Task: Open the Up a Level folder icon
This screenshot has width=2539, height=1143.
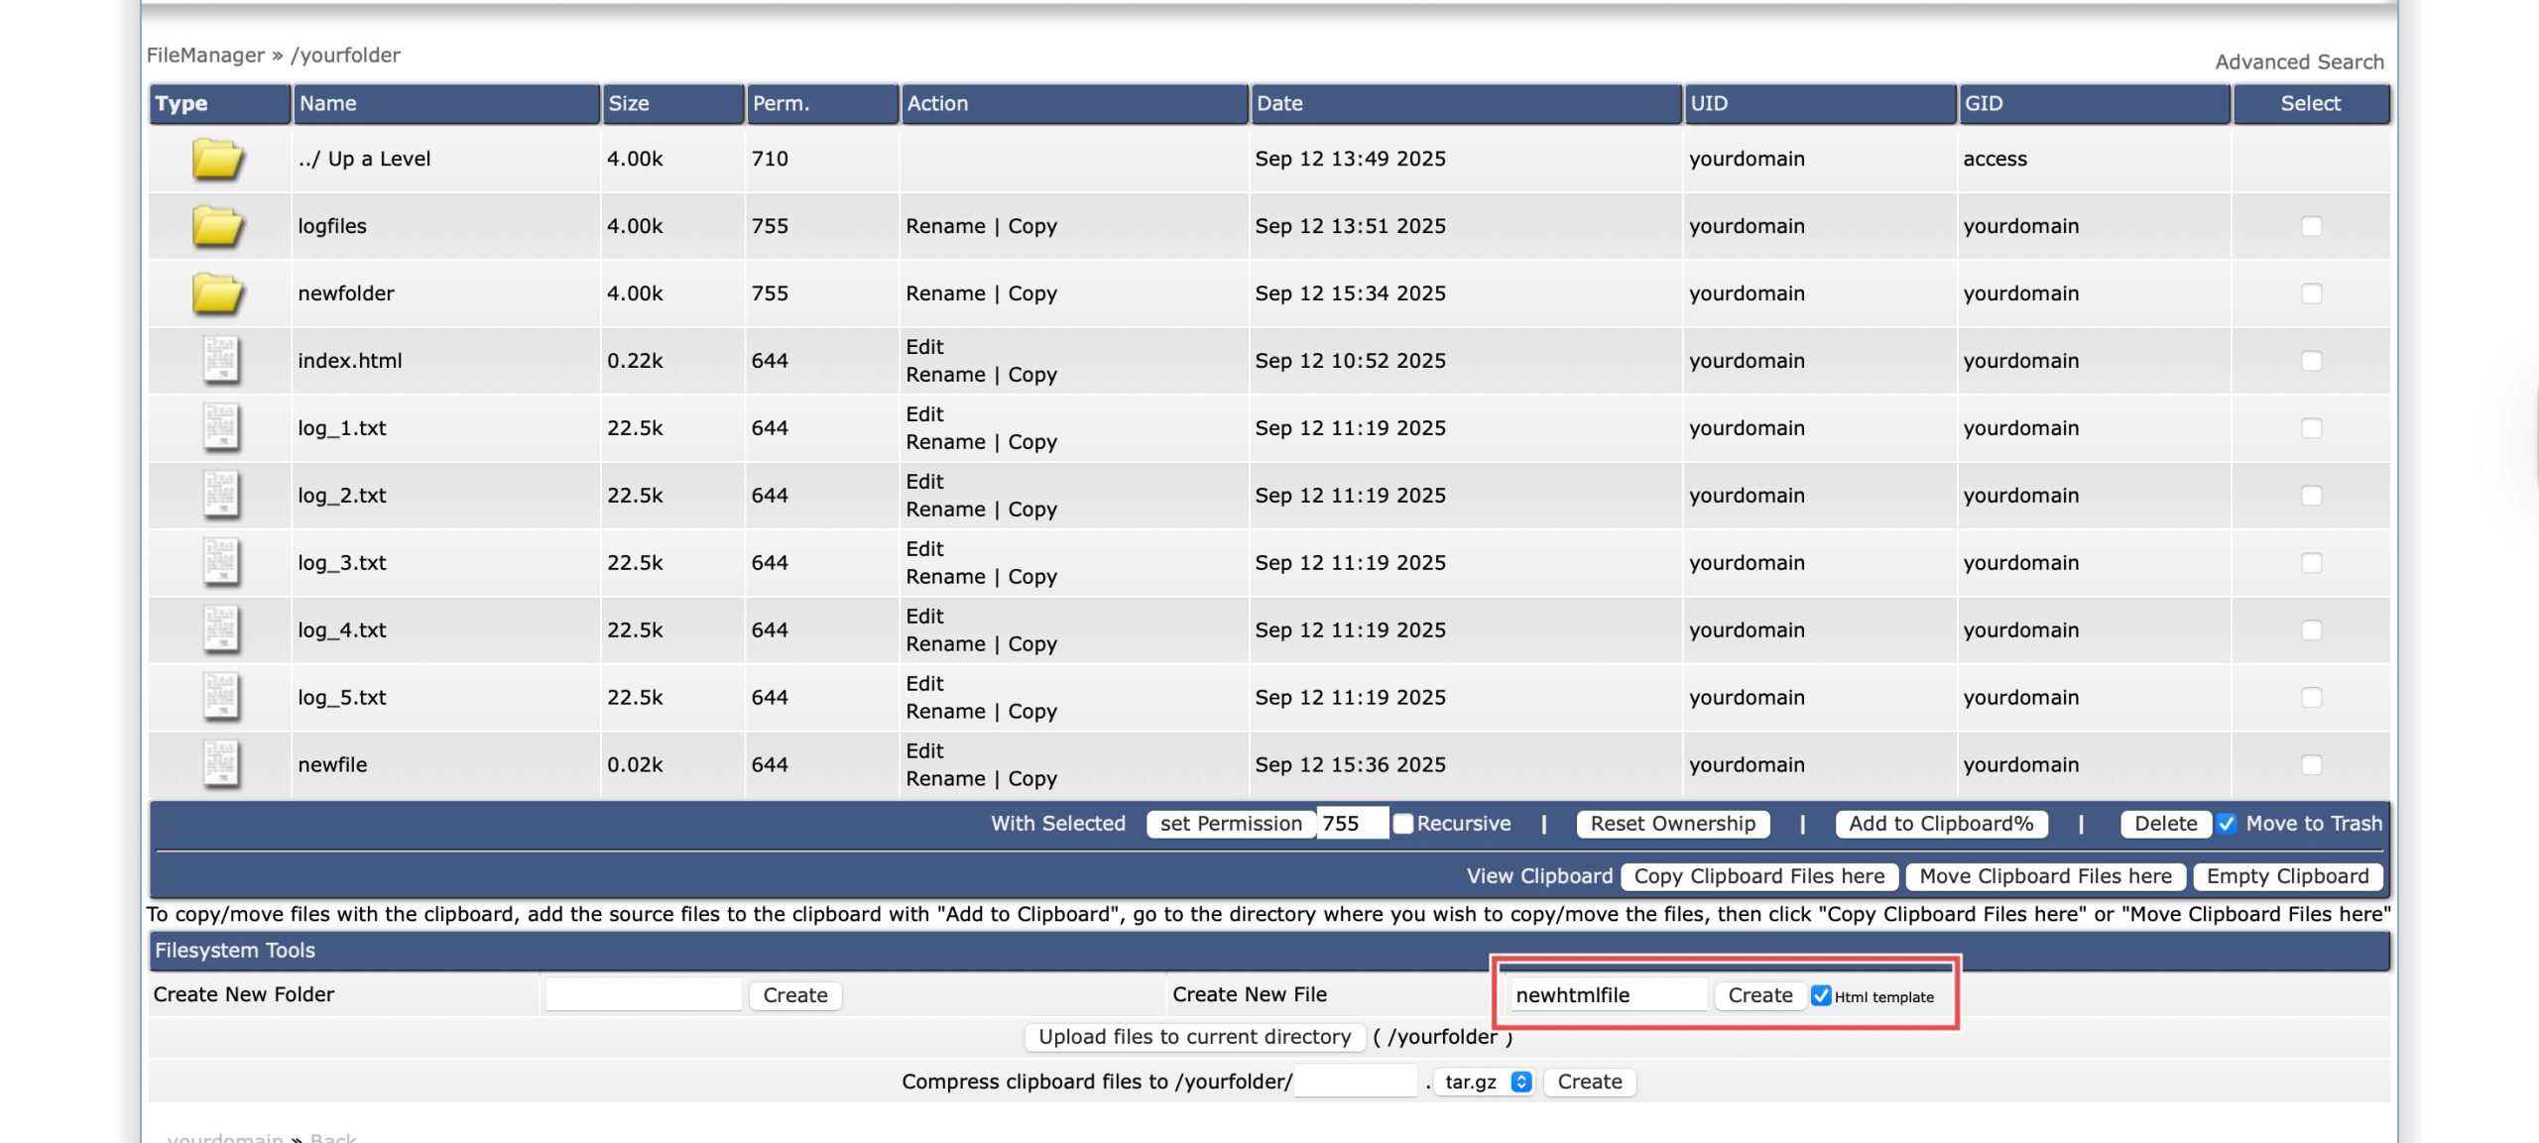Action: click(217, 159)
